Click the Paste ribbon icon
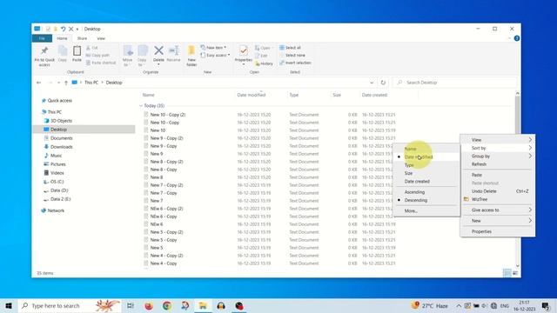This screenshot has width=557, height=313. pyautogui.click(x=77, y=54)
